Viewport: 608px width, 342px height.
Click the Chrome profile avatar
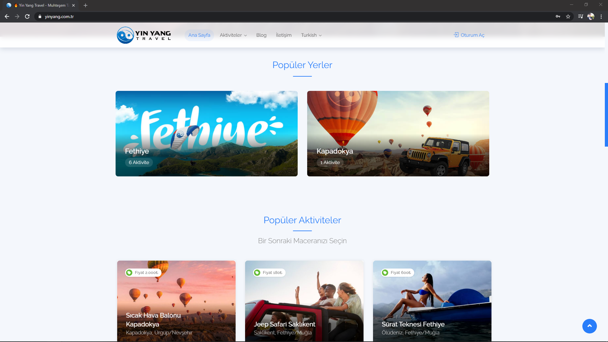591,16
